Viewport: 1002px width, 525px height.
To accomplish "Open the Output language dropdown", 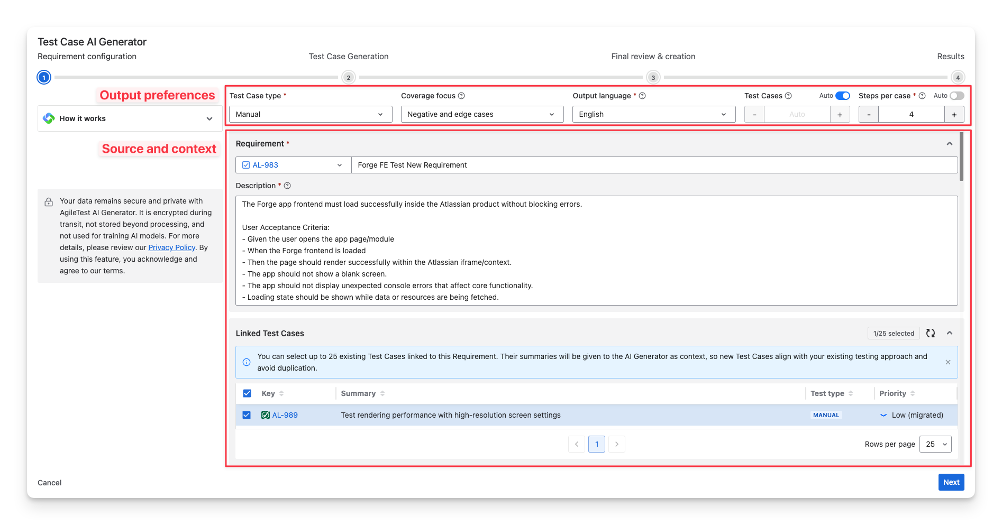I will (654, 114).
